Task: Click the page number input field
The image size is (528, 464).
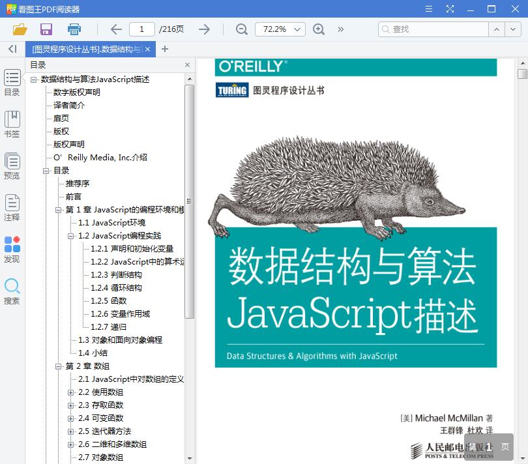Action: point(141,29)
